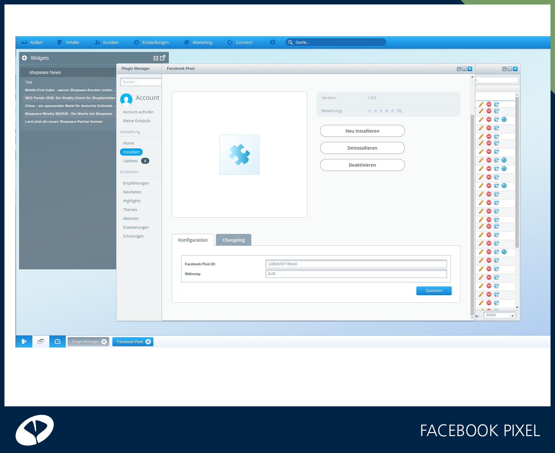Click the plugin puzzle piece image
The height and width of the screenshot is (453, 555).
239,154
